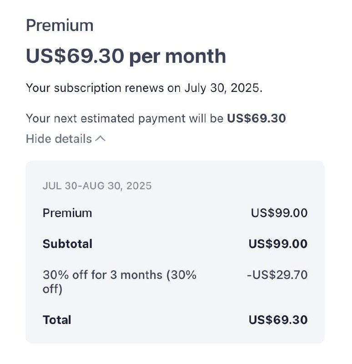352x364 pixels.
Task: Click the -US$29.70 discount amount
Action: pos(277,275)
